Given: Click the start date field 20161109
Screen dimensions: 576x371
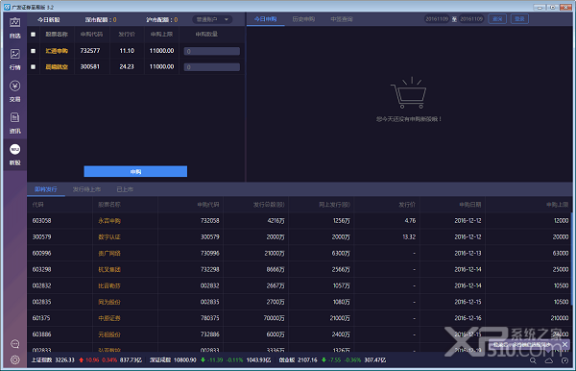Looking at the screenshot, I should click(437, 19).
